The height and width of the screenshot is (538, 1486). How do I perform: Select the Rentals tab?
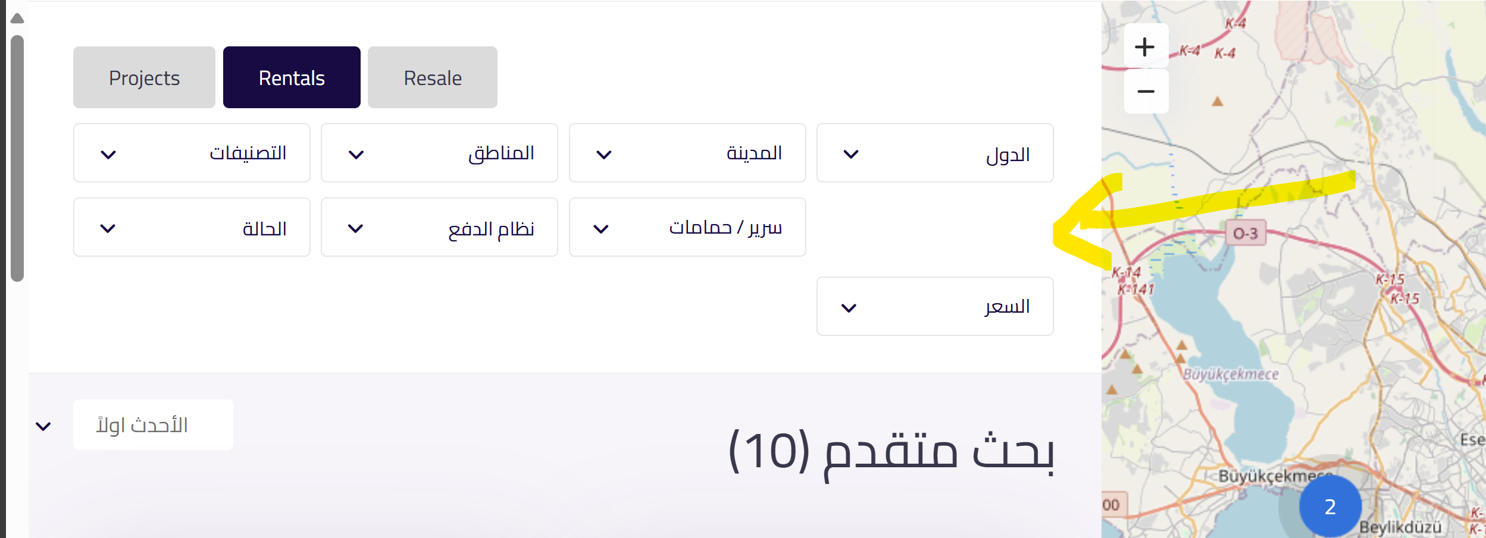point(292,78)
